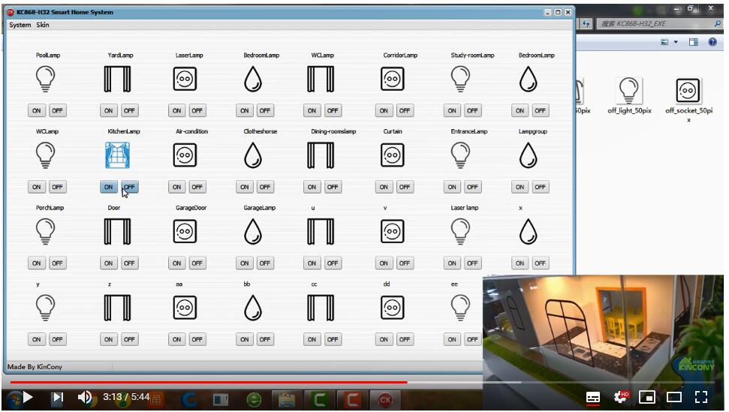729x412 pixels.
Task: Open the System menu
Action: point(20,25)
